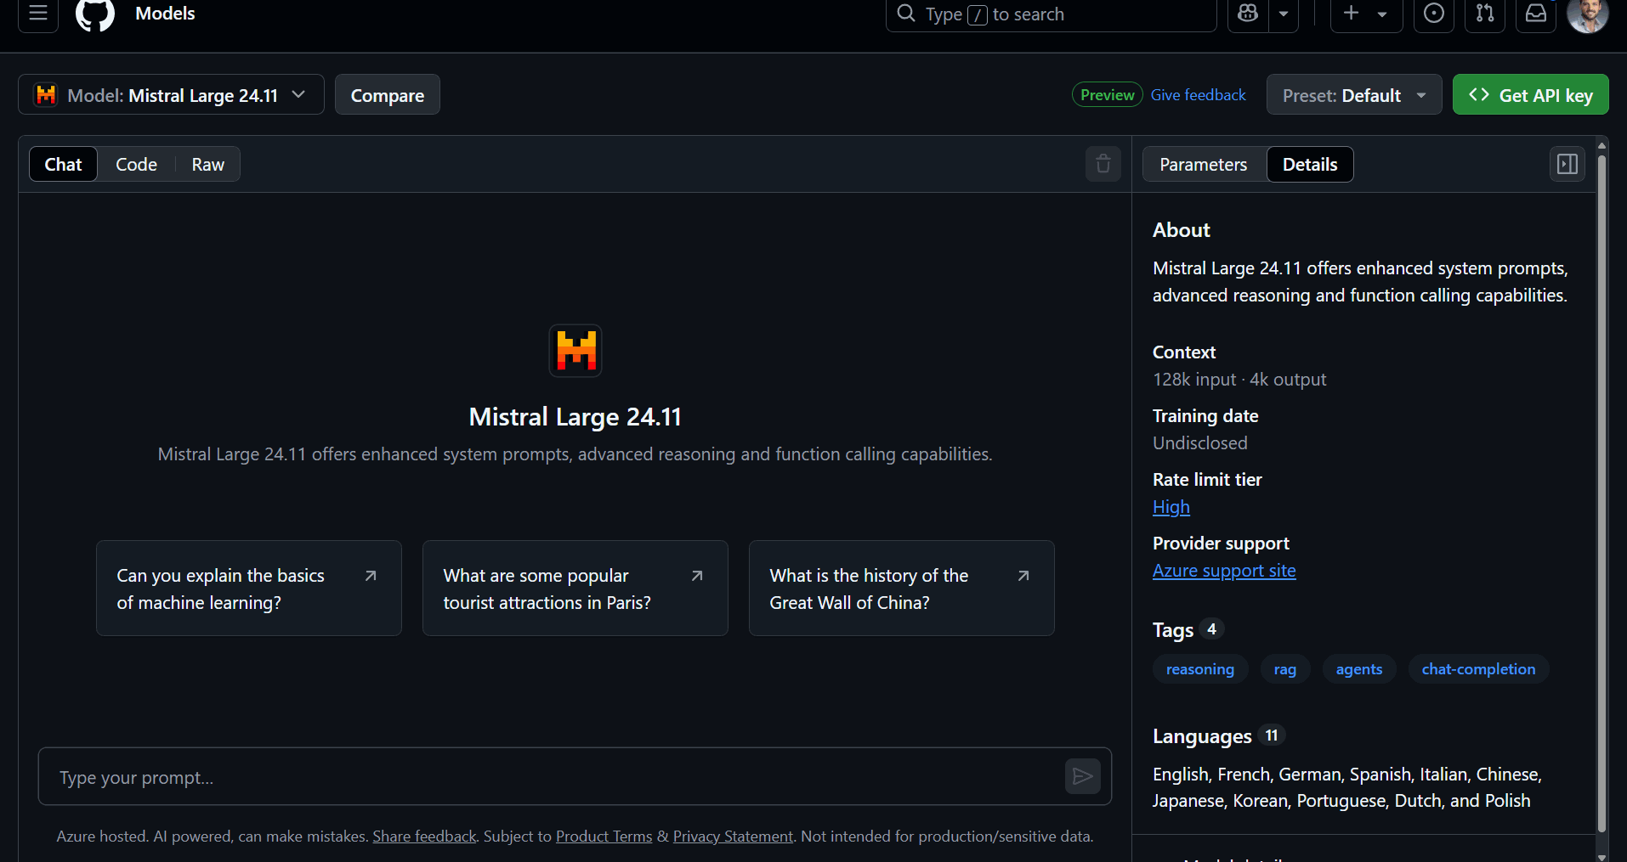
Task: Open the Pull requests icon in header
Action: point(1485,14)
